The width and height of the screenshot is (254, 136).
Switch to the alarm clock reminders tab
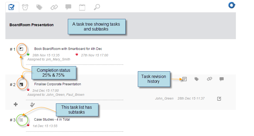(x=25, y=7)
